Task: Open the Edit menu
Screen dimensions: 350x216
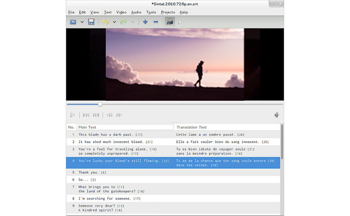Action: (x=82, y=12)
